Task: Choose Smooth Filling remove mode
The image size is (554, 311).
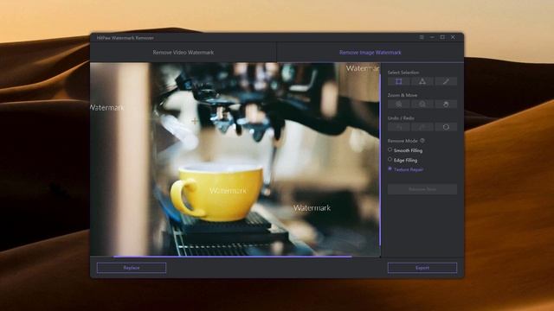Action: click(x=405, y=150)
